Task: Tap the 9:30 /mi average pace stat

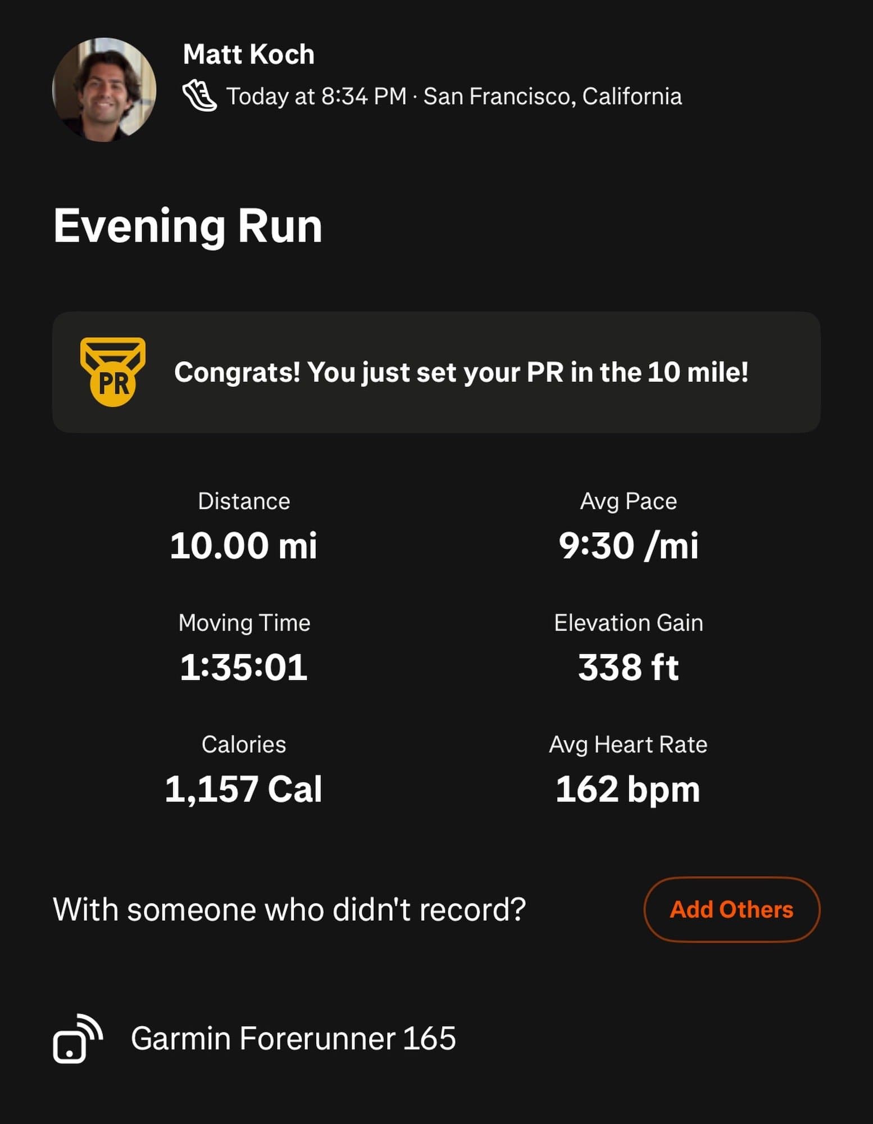Action: [x=628, y=546]
